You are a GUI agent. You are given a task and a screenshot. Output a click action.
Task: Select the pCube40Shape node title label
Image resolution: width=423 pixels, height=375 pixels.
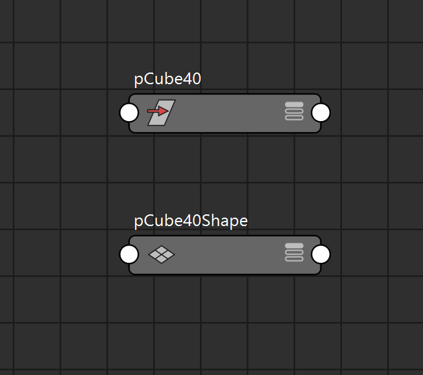coord(191,221)
